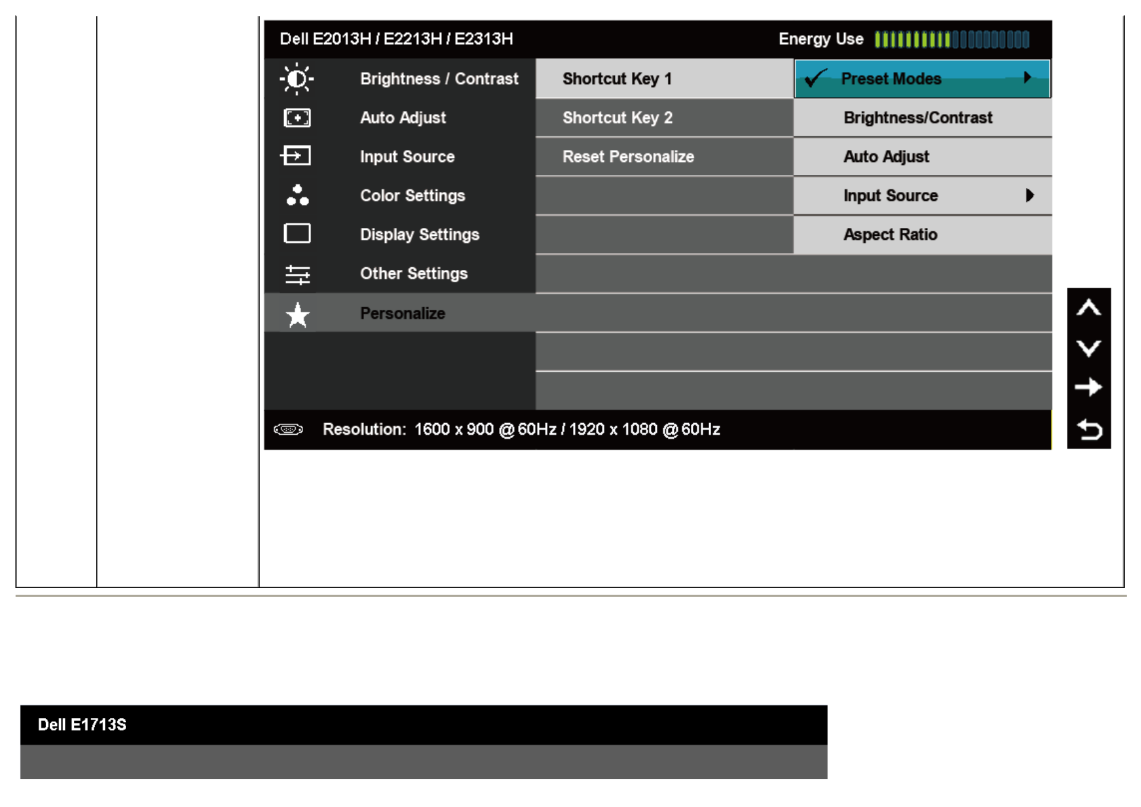The image size is (1141, 807).
Task: Select Shortcut Key 1
Action: coord(664,79)
